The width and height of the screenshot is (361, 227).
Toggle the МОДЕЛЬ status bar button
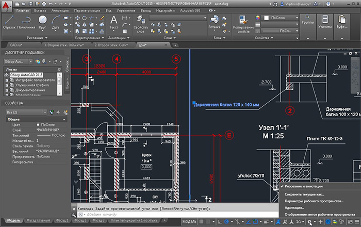coord(189,222)
